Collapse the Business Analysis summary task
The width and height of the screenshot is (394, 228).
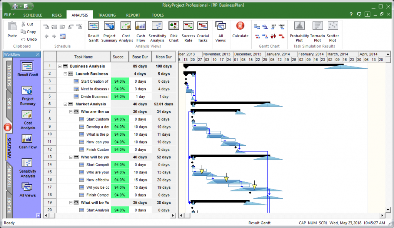click(x=60, y=66)
